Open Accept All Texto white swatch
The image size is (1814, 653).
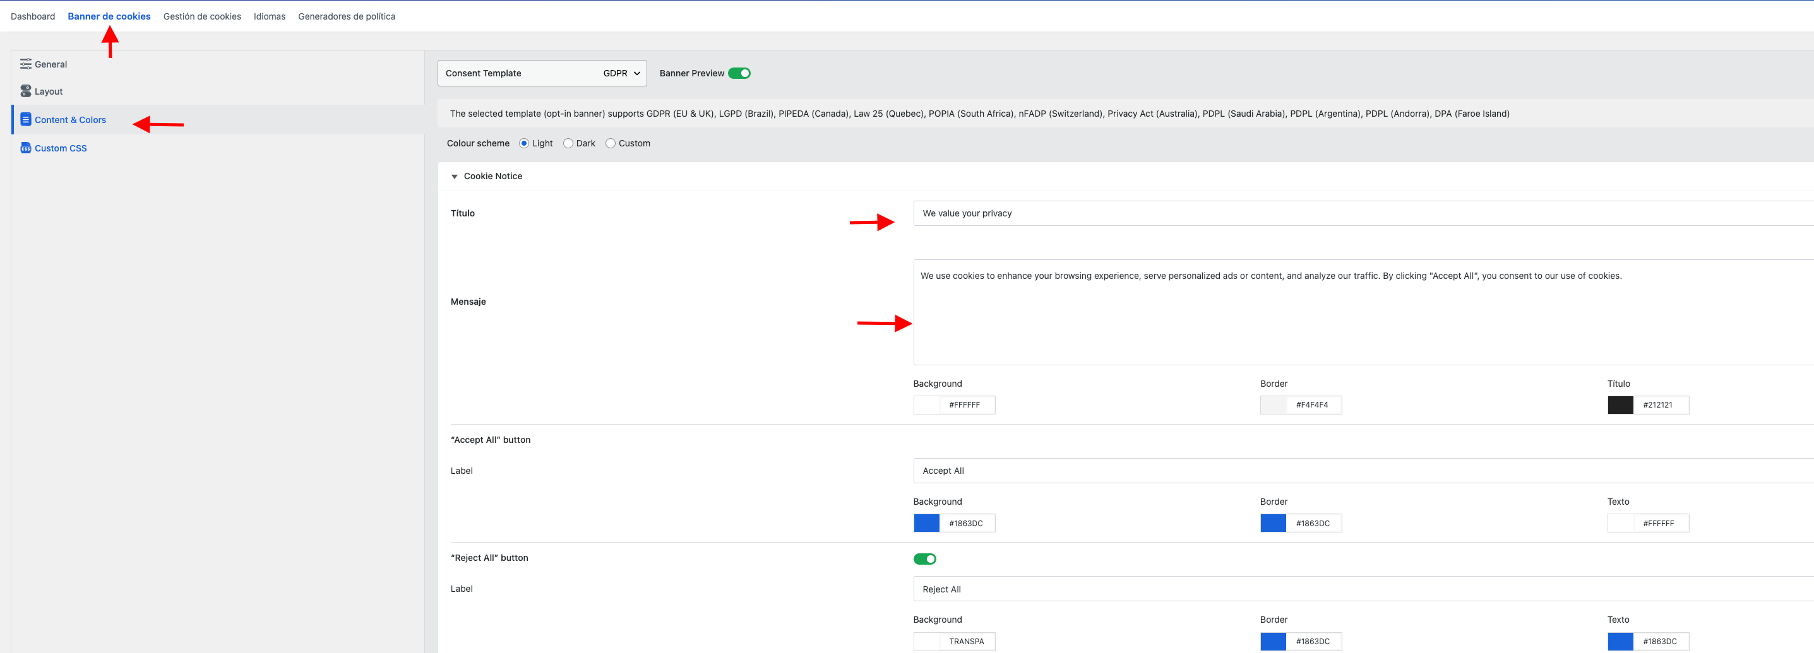click(1620, 523)
